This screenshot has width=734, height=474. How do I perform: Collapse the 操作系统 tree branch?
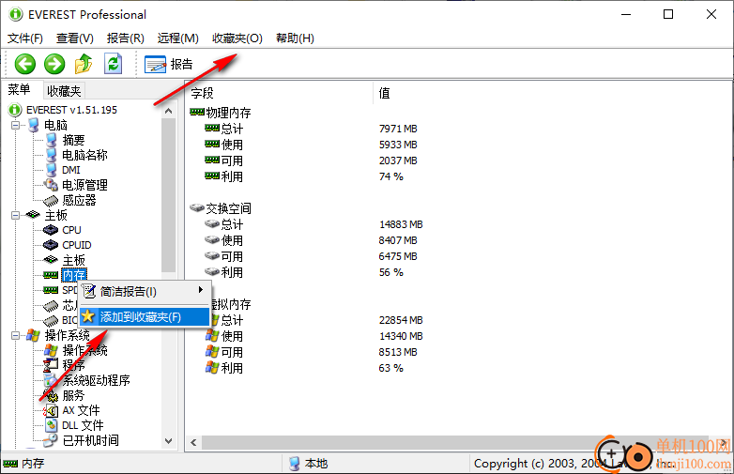(x=15, y=335)
